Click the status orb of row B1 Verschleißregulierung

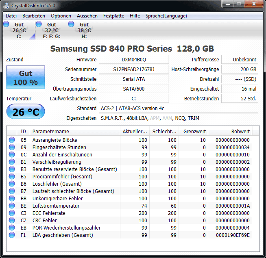pyautogui.click(x=12, y=162)
